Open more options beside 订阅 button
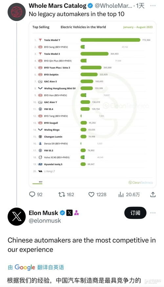Screen dimensions: 164x287 click(x=153, y=213)
